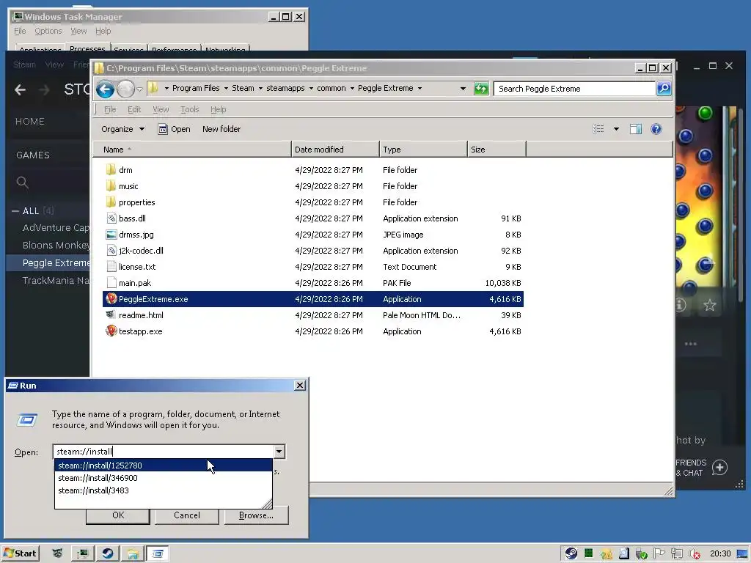Click the file explorer taskbar button
751x563 pixels.
click(x=133, y=553)
